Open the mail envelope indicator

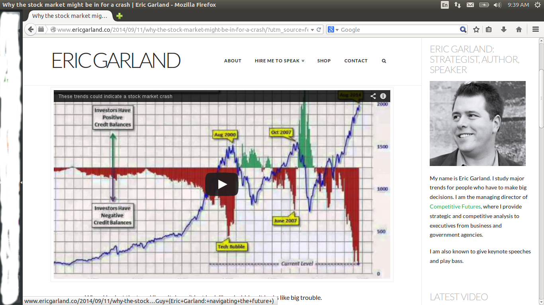[470, 5]
